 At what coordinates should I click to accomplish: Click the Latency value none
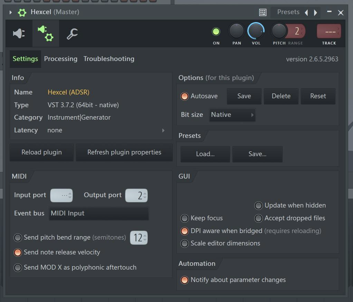(55, 130)
